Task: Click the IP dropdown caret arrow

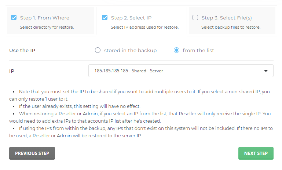Action: pos(266,71)
